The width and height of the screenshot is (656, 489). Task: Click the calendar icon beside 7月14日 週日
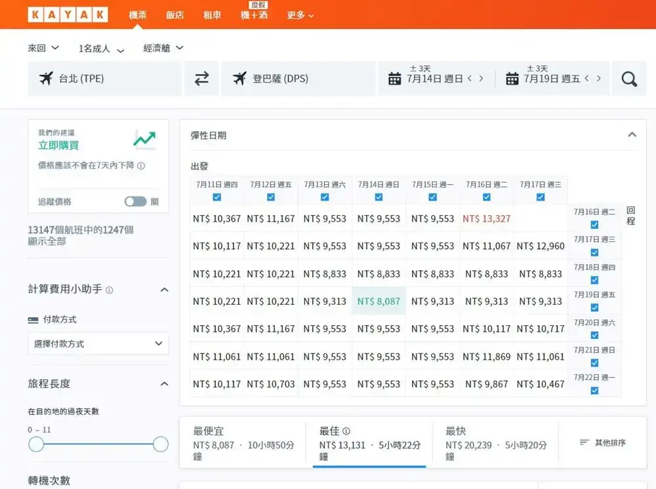pos(394,79)
